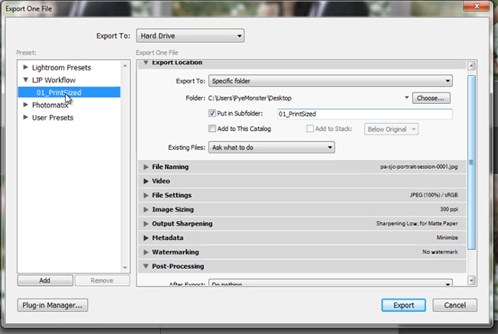Click the No watermark summary text
498x334 pixels.
point(441,252)
